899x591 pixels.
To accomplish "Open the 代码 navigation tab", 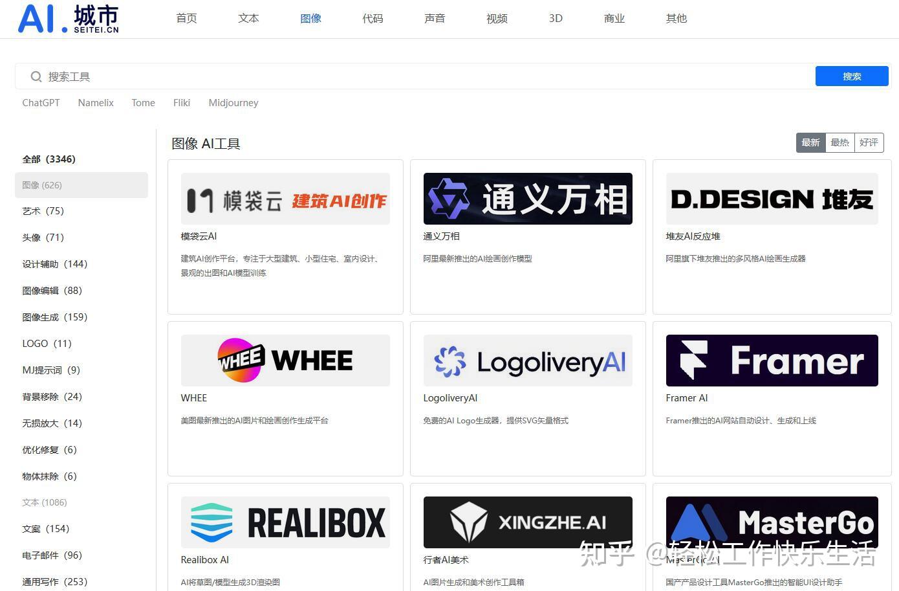I will click(x=373, y=18).
